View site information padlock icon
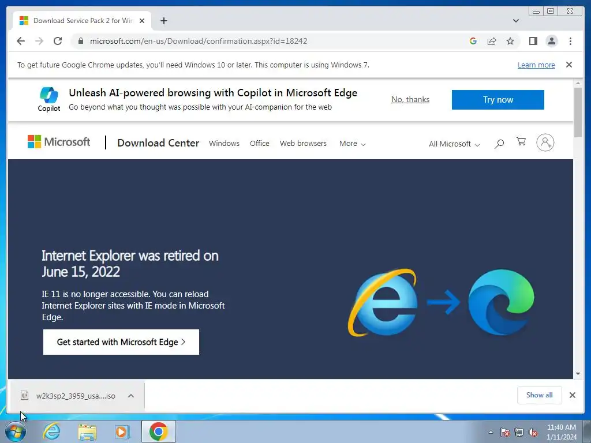The height and width of the screenshot is (443, 591). (x=81, y=41)
